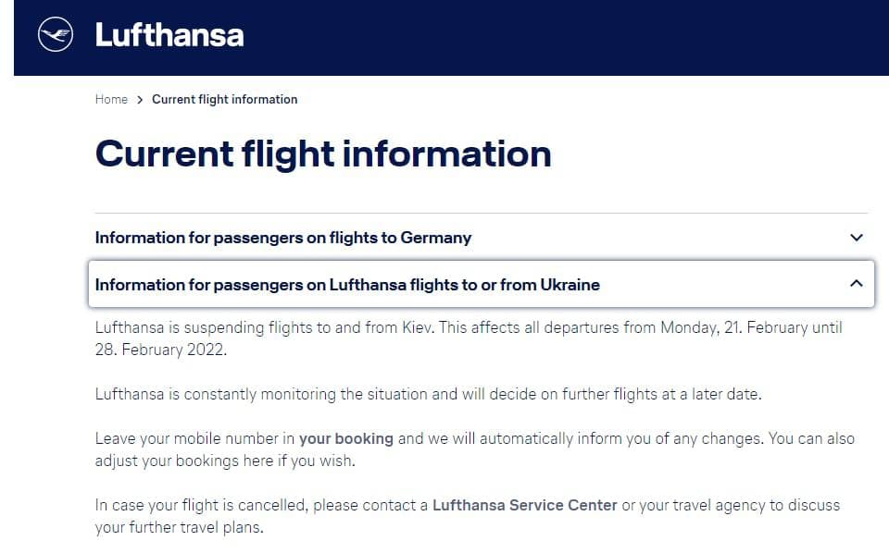Screen dimensions: 889x553
Task: Click the Lufthansa wordmark in header
Action: point(169,36)
